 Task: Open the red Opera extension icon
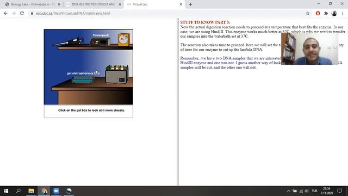point(318,13)
